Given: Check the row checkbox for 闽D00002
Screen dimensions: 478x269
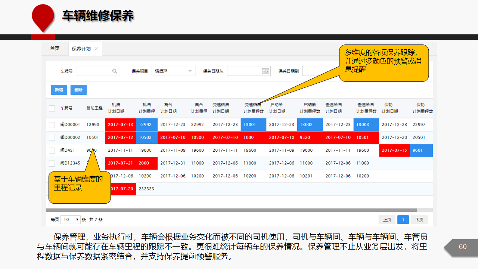Looking at the screenshot, I should click(x=52, y=138).
